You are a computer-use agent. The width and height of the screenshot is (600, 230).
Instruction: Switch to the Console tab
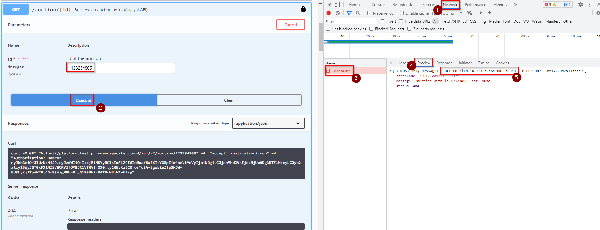coord(378,5)
